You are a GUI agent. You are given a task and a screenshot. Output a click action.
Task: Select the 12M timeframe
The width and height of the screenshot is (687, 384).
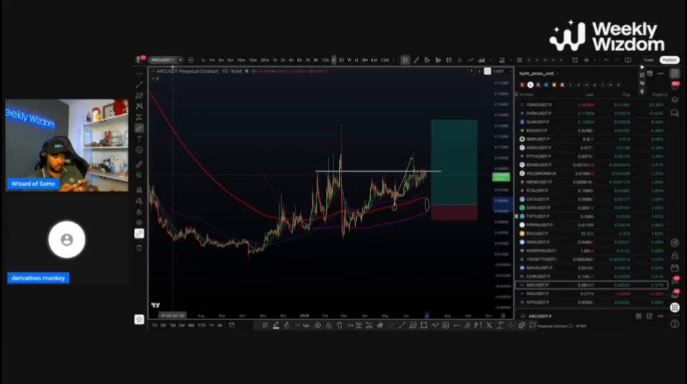click(x=385, y=60)
